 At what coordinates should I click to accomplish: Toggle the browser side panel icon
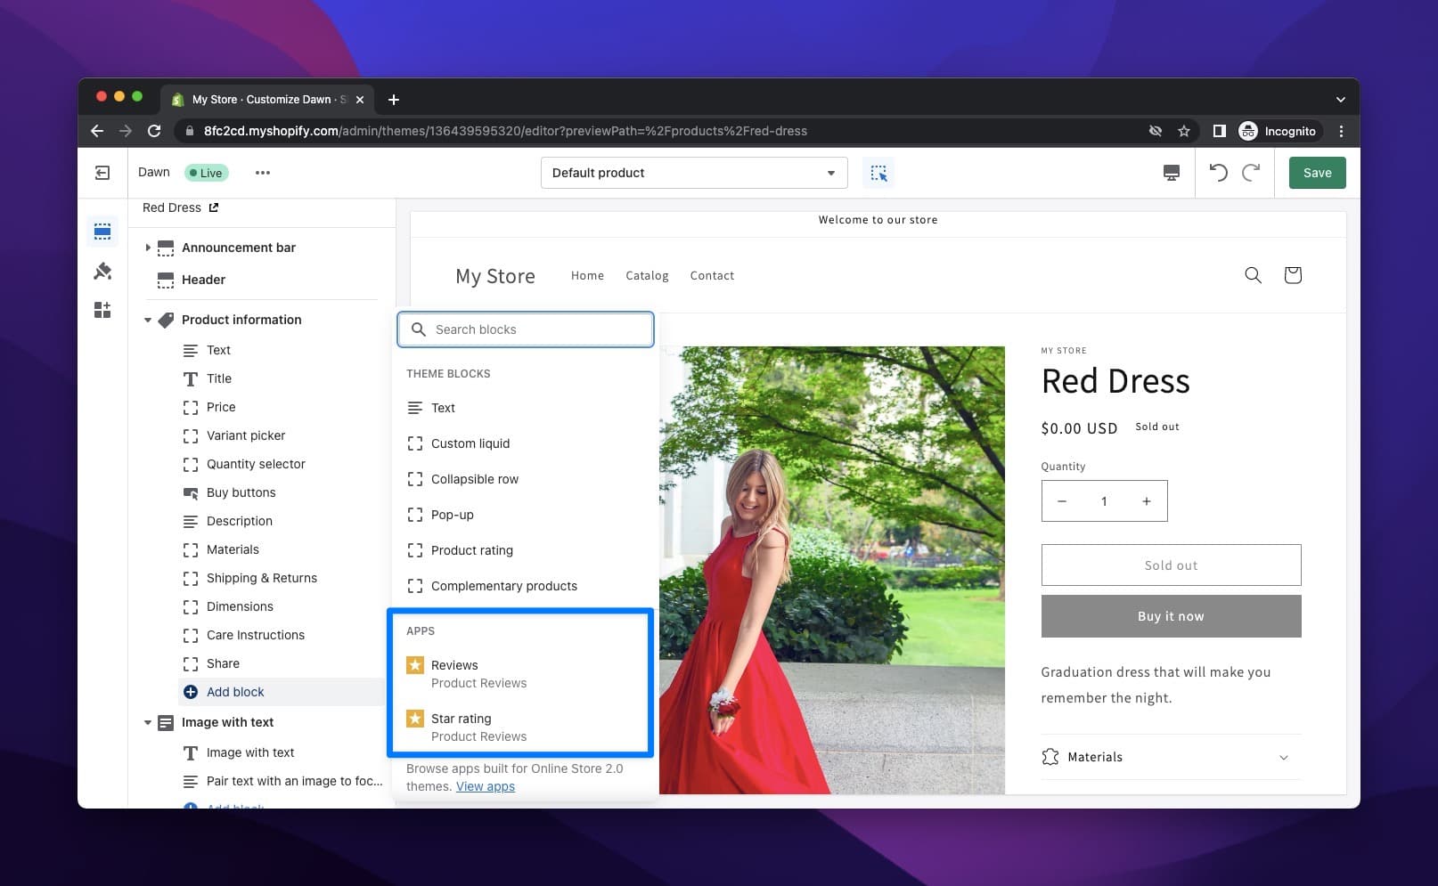pyautogui.click(x=1219, y=131)
